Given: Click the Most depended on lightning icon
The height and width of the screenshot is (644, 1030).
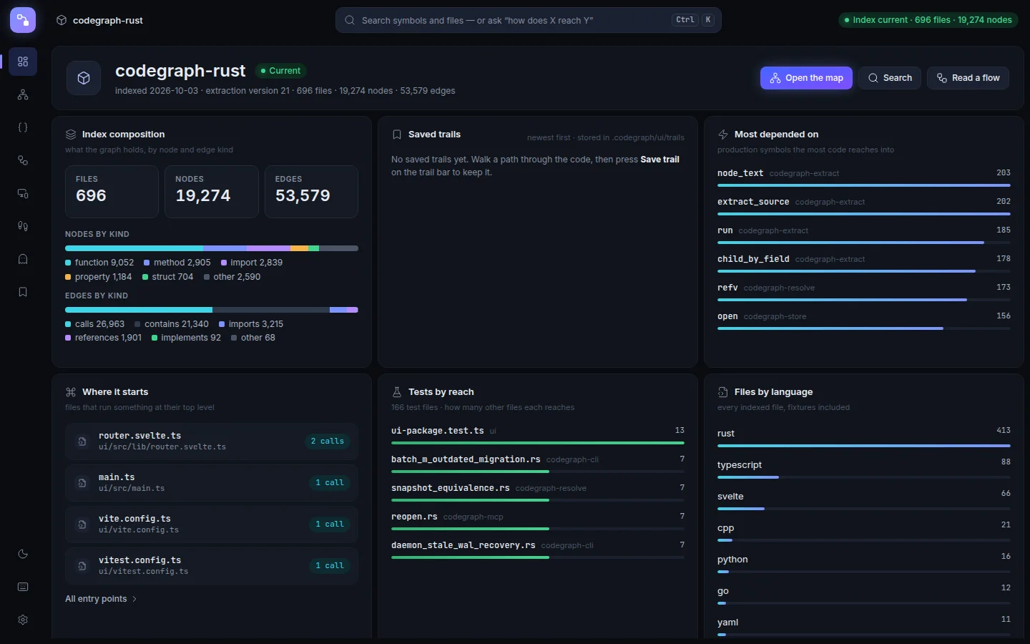Looking at the screenshot, I should coord(723,135).
